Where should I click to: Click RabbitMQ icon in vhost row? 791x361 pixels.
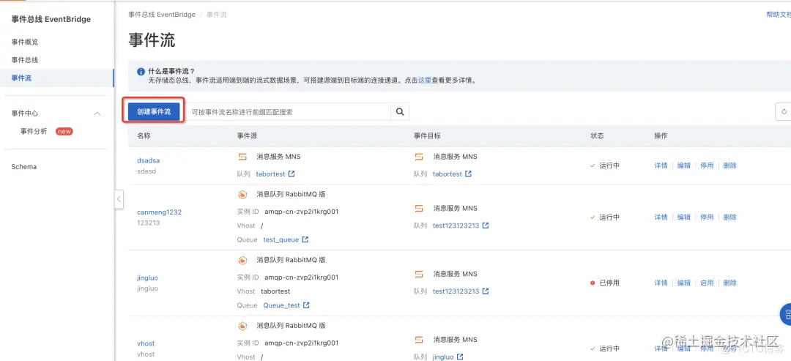242,326
